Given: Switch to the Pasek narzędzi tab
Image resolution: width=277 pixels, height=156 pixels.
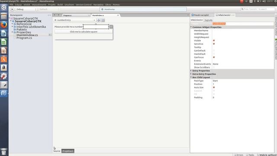Looking at the screenshot, I should click(x=200, y=15).
